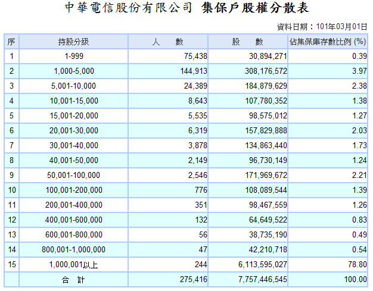Screen dimensions: 373x291
Task: Click the 2.03 percentage value
Action: [359, 131]
